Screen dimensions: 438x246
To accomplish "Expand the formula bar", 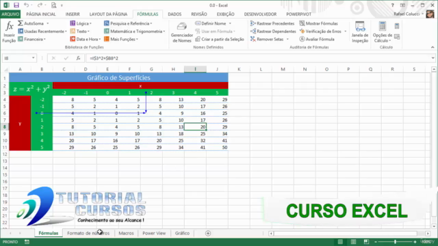I will pyautogui.click(x=433, y=58).
